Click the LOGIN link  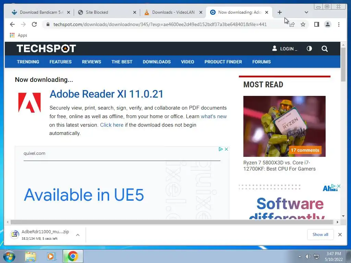click(x=289, y=49)
